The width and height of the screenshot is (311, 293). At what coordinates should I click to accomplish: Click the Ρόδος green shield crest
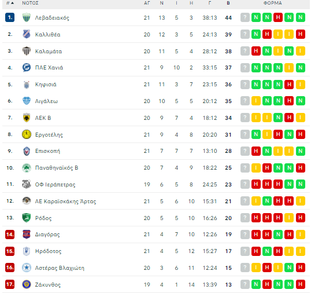click(x=27, y=218)
